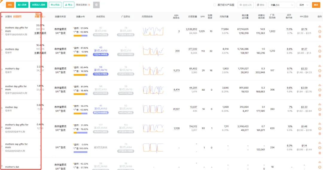
Task: Enable the 展示前10产品图 checkbox
Action: point(215,5)
